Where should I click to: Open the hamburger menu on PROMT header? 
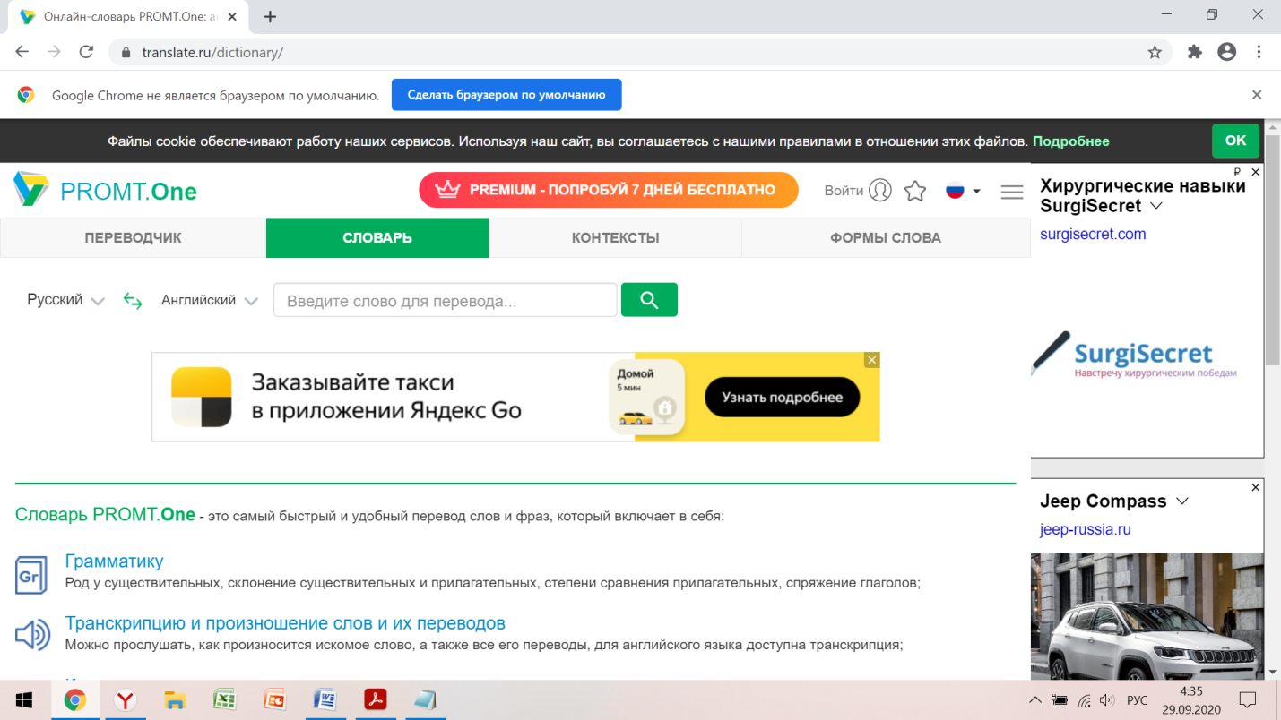pos(1012,192)
